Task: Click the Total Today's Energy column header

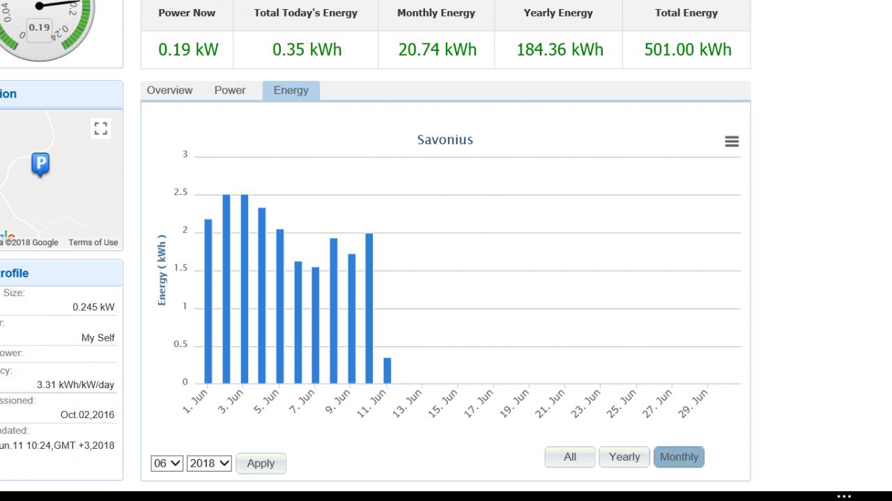Action: [306, 13]
